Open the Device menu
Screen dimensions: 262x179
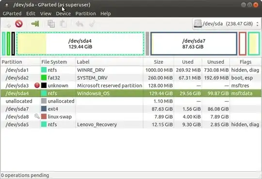click(x=64, y=14)
